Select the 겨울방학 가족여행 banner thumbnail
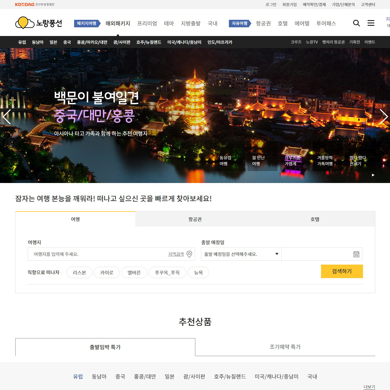 (325, 161)
